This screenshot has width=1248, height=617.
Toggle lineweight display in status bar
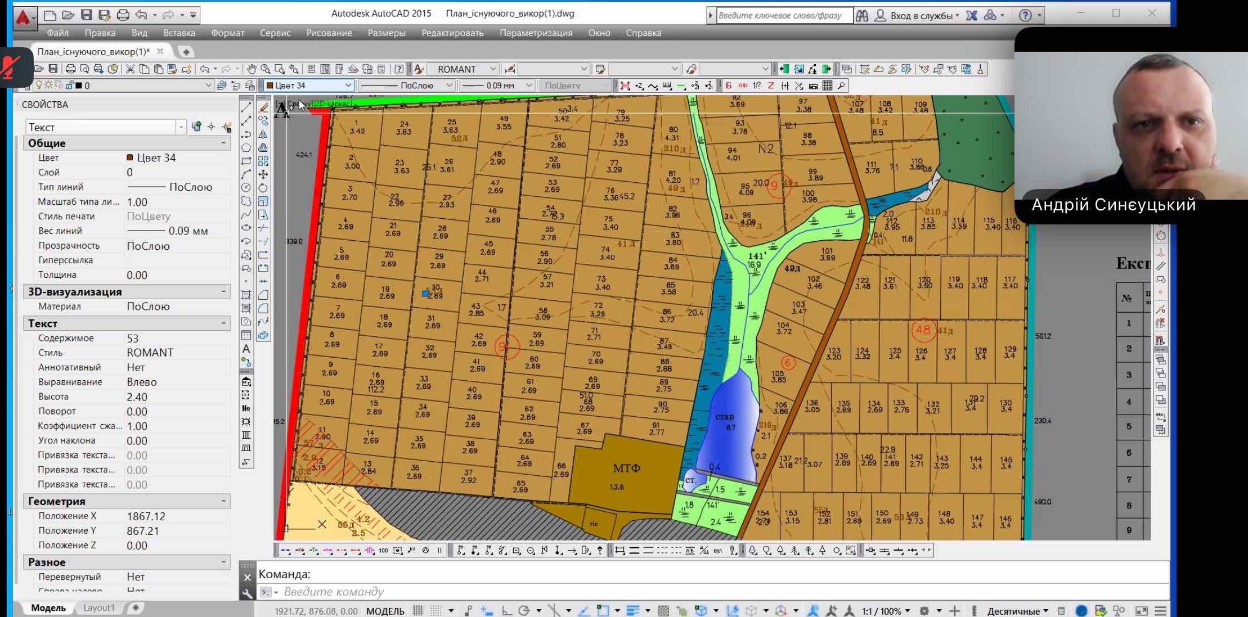632,611
